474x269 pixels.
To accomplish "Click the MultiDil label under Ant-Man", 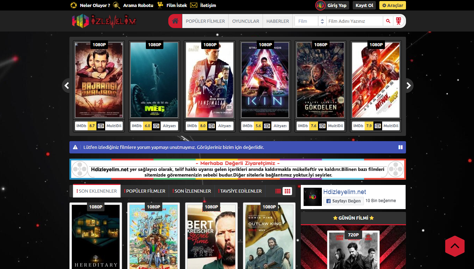I will (391, 126).
